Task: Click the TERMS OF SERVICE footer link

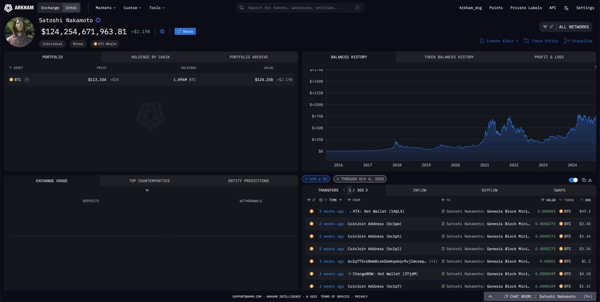Action: [x=335, y=296]
